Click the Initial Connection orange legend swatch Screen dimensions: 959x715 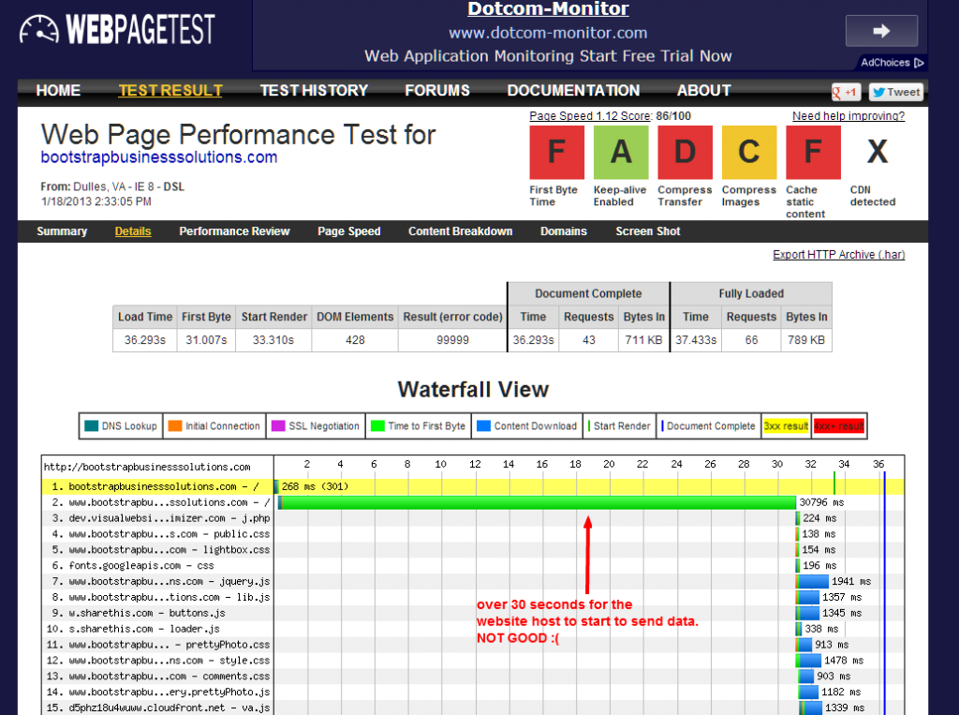[175, 426]
